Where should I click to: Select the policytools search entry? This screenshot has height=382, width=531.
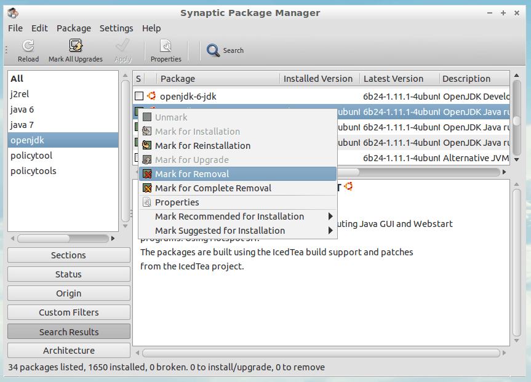[x=63, y=171]
